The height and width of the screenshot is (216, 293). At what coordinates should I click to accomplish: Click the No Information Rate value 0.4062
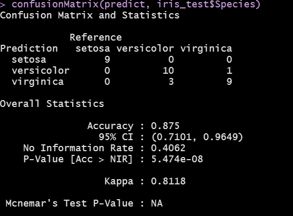point(168,148)
